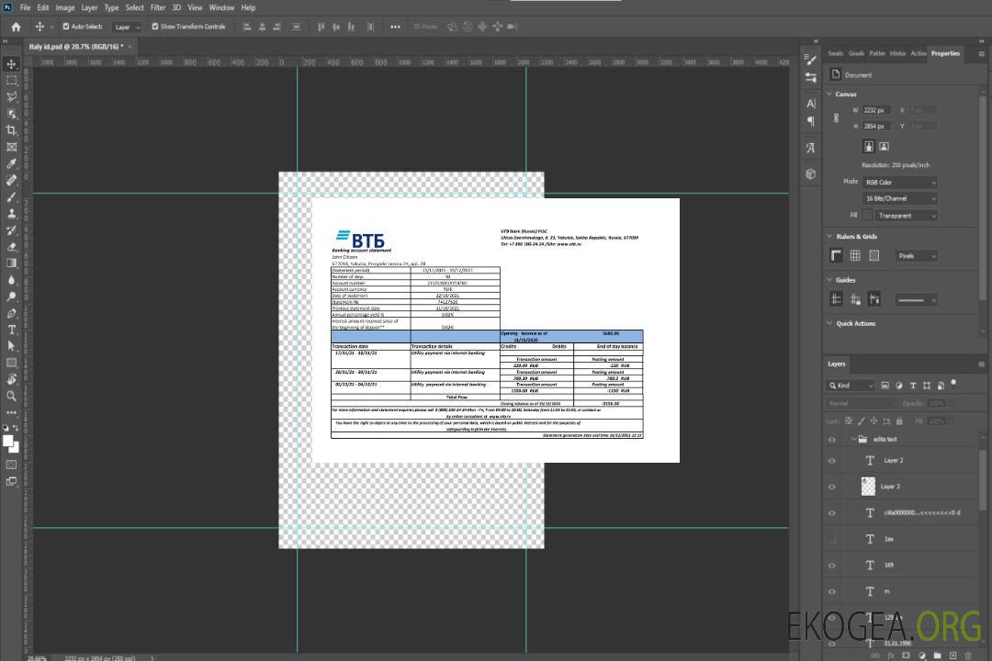Select the Pen tool
This screenshot has height=661, width=992.
[x=11, y=313]
